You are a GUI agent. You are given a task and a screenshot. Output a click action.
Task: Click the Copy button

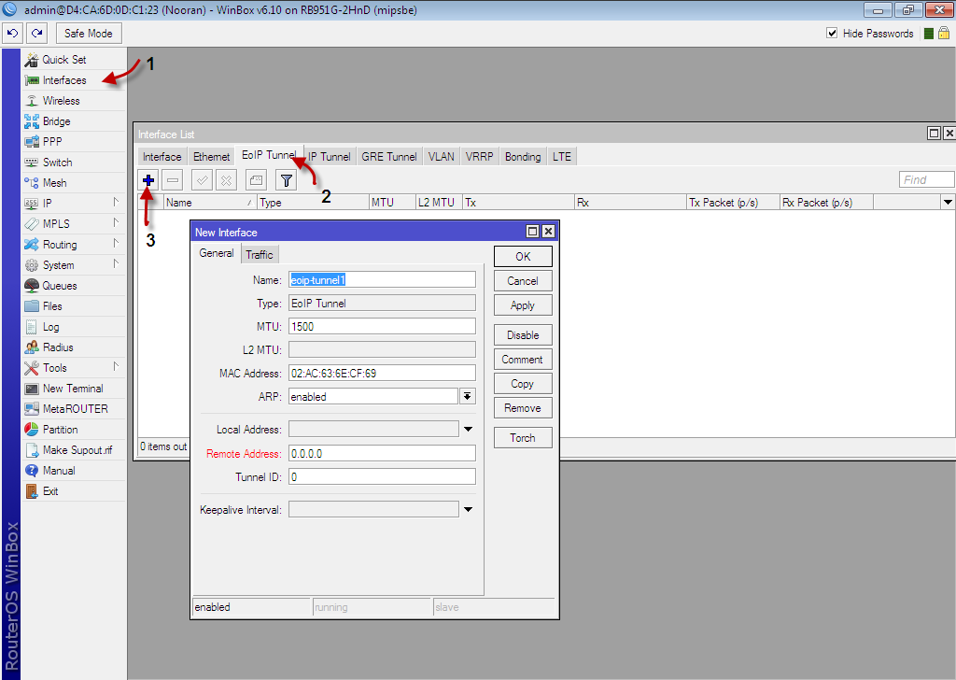(523, 384)
